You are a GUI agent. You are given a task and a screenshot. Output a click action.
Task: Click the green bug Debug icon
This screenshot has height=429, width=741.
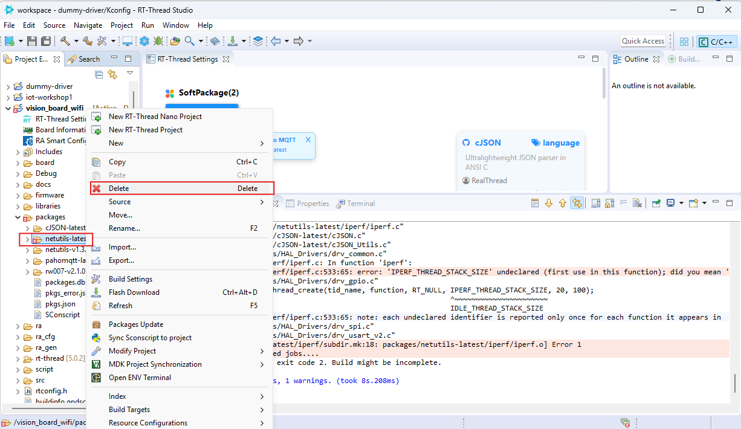tap(158, 41)
